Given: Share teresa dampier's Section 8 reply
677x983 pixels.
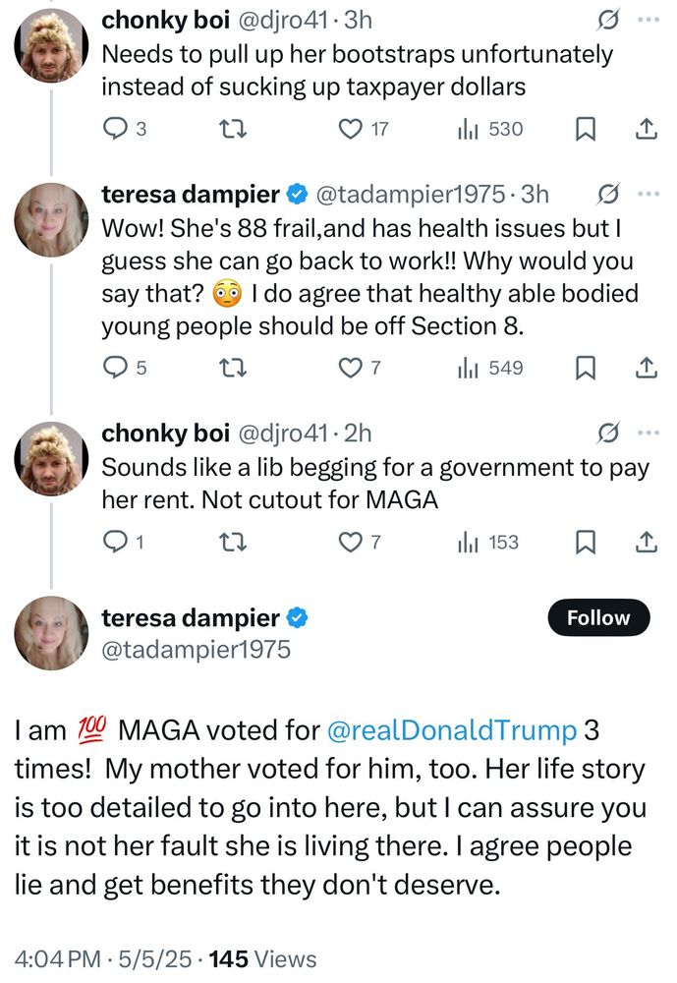Looking at the screenshot, I should coord(646,368).
